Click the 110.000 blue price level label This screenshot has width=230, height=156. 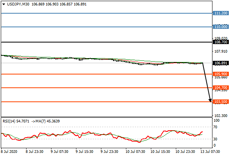point(221,27)
